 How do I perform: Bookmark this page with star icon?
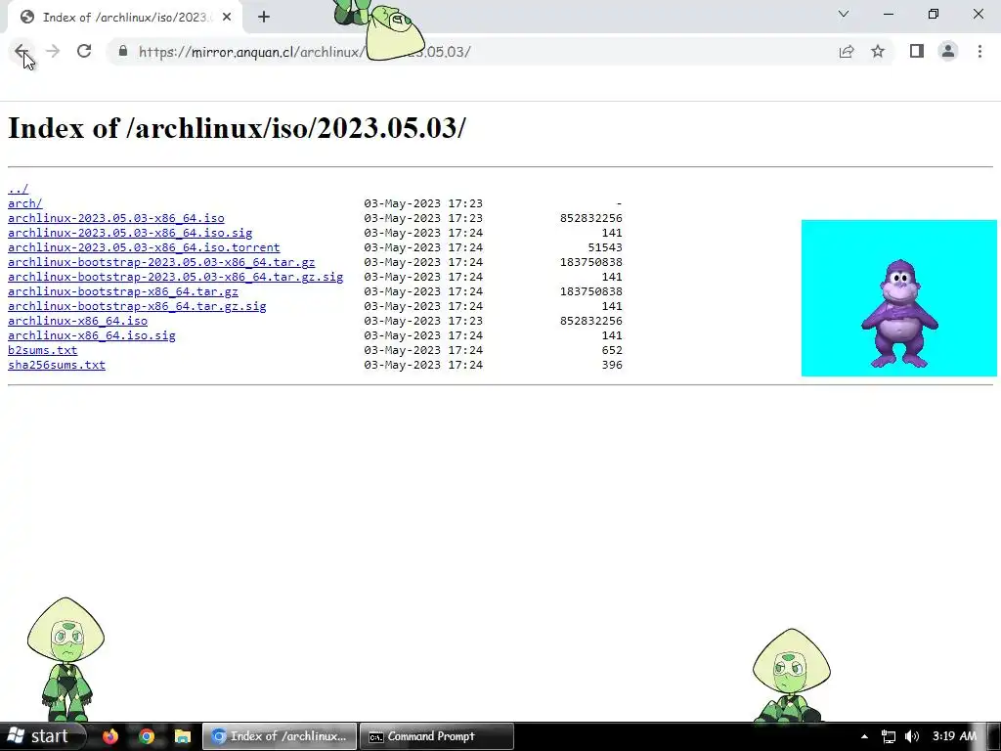(878, 52)
